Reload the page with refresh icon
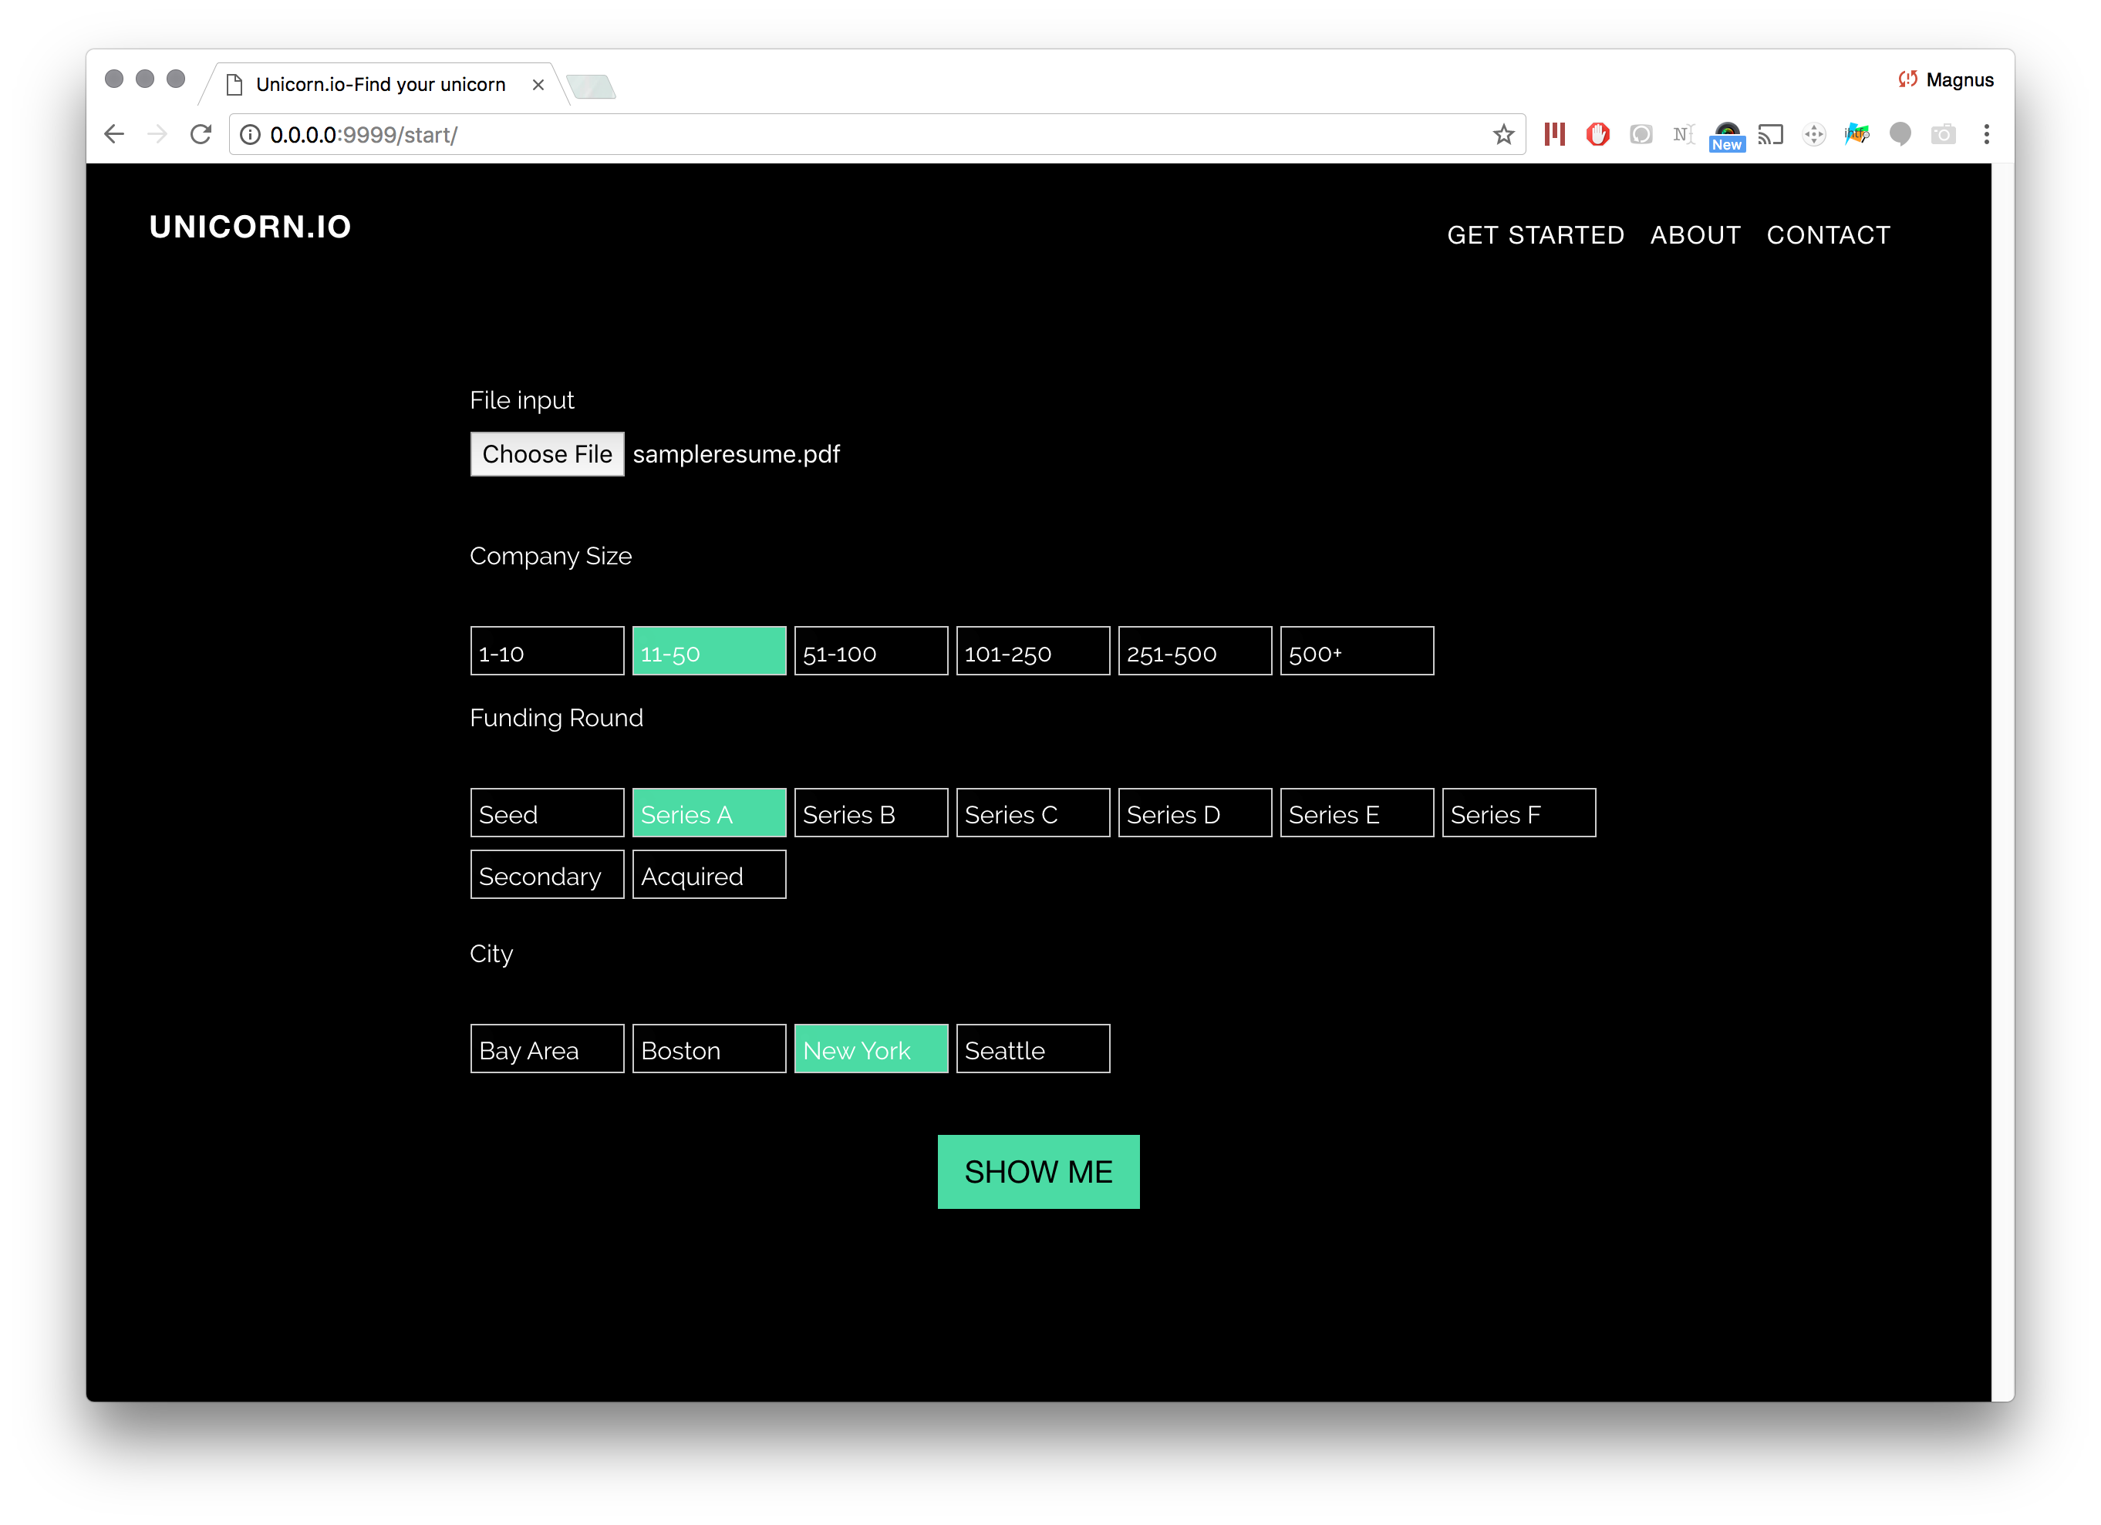 click(201, 135)
